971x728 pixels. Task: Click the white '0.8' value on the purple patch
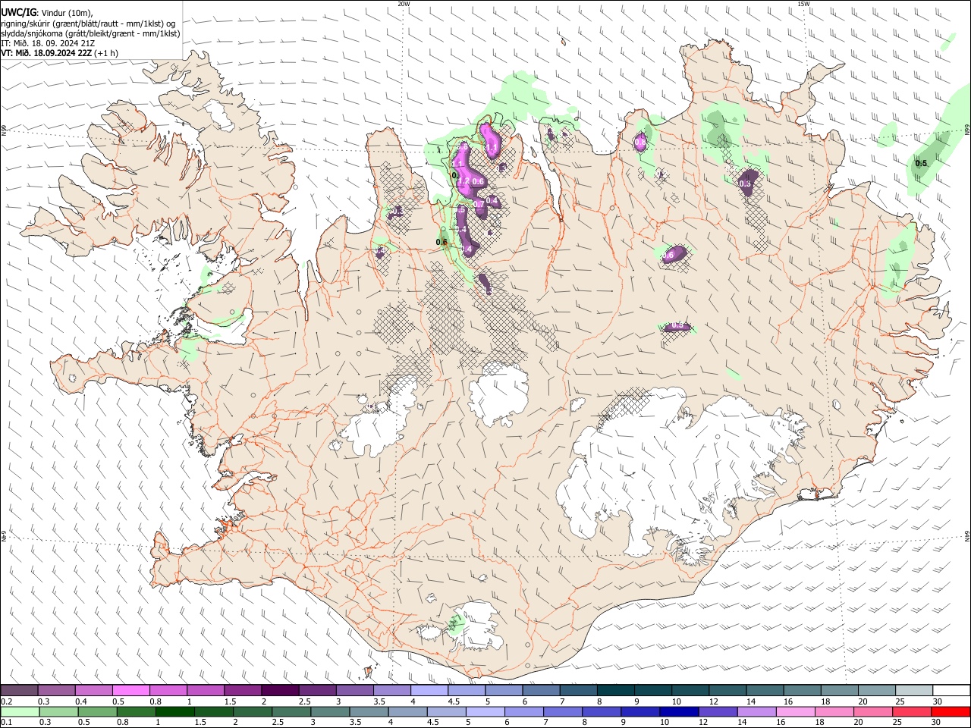pos(639,143)
